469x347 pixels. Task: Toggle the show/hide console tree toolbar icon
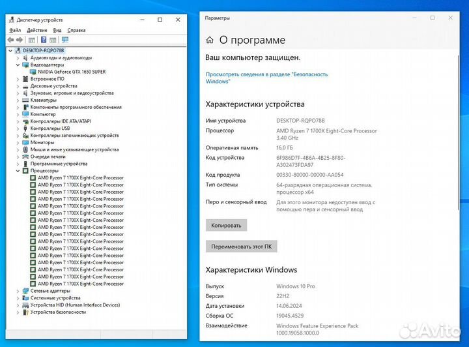coord(32,40)
